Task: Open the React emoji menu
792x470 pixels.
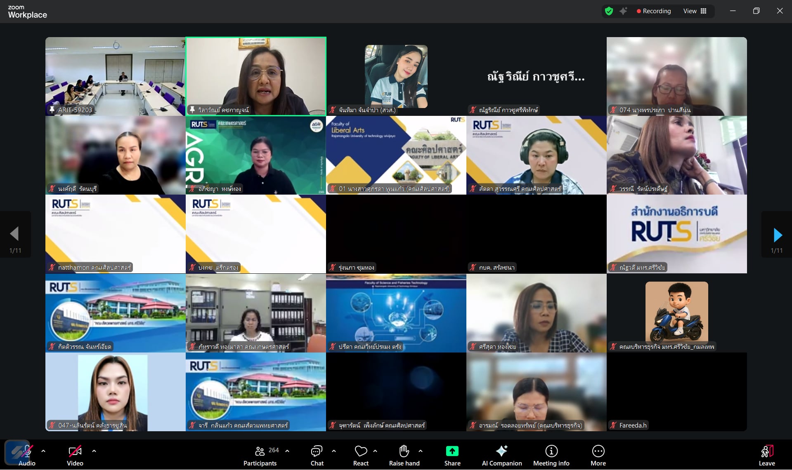Action: (x=361, y=455)
